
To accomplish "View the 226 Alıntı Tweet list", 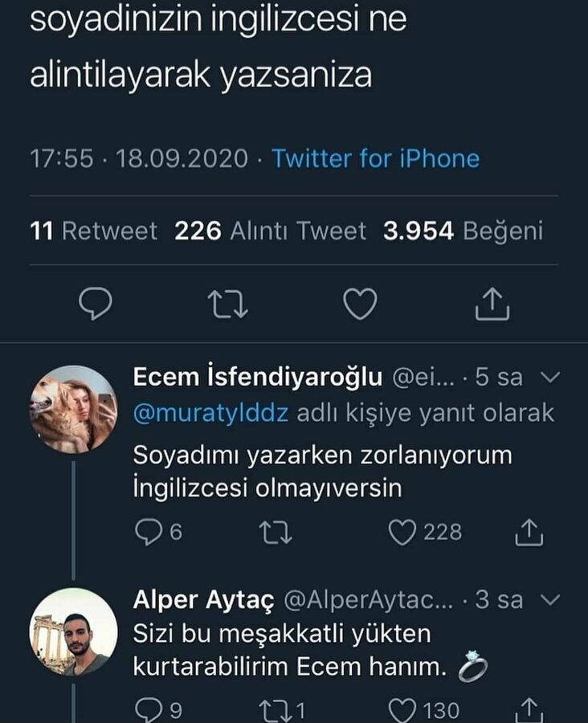I will [270, 232].
